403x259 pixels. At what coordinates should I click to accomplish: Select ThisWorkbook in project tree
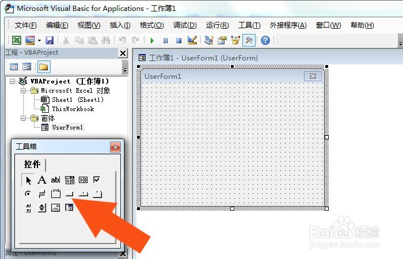pyautogui.click(x=73, y=109)
